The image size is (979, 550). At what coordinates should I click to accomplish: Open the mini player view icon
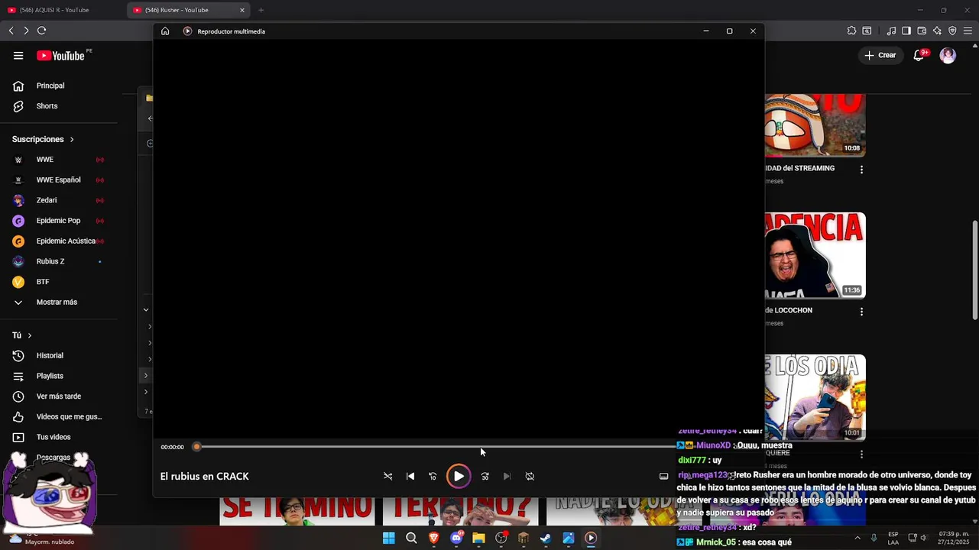coord(663,476)
